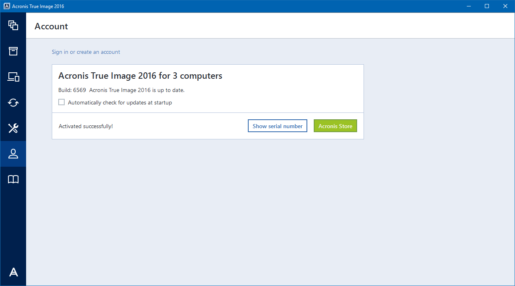The image size is (515, 286).
Task: Click the create an account link
Action: coord(98,52)
